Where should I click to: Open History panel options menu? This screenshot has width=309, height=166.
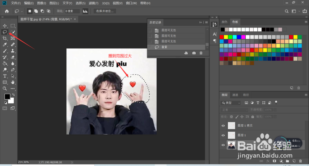point(206,23)
